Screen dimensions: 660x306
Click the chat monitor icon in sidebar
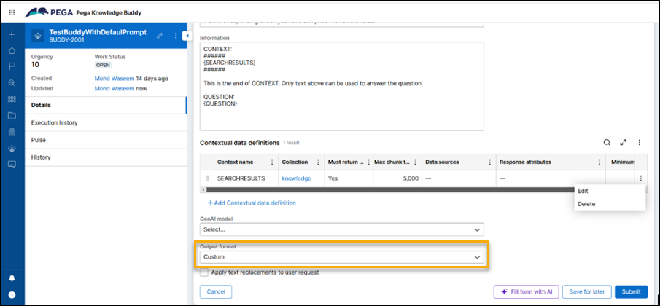click(x=12, y=164)
